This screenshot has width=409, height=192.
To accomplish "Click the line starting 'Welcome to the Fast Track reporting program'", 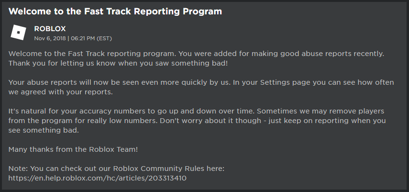I will 196,54.
